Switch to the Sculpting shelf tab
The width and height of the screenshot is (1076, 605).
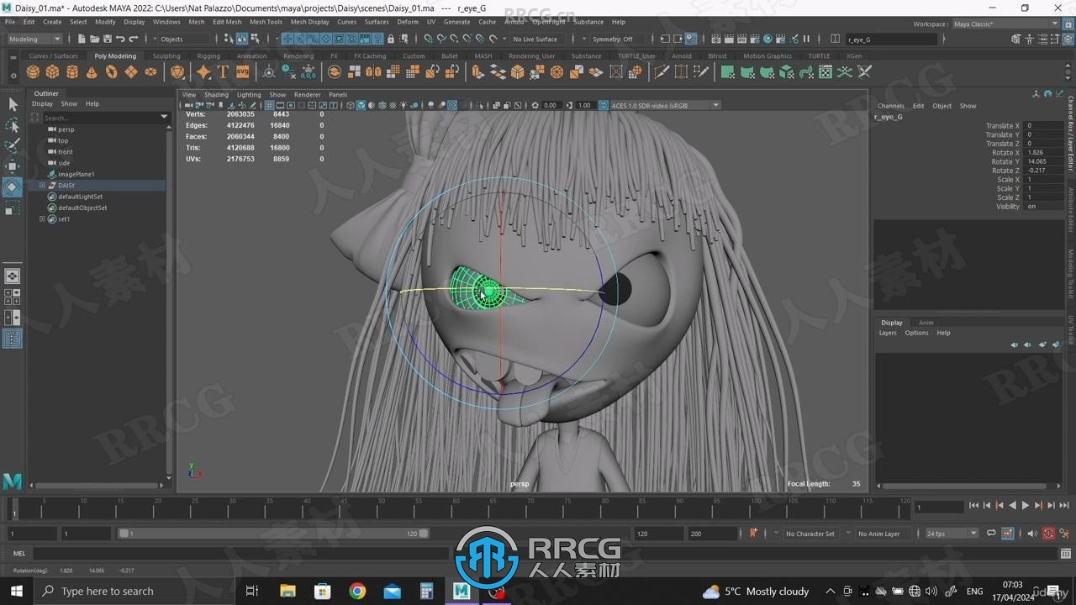coord(166,56)
